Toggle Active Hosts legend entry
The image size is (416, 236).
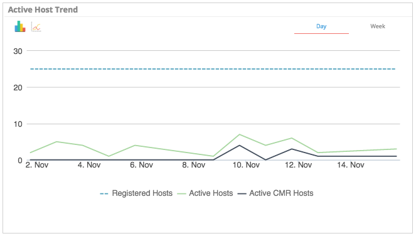click(205, 193)
